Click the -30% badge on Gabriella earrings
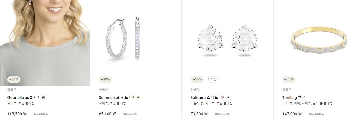 tap(14, 79)
